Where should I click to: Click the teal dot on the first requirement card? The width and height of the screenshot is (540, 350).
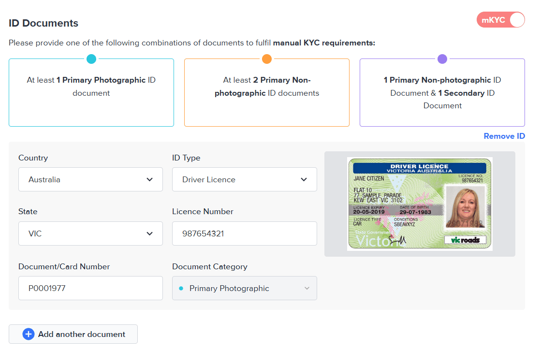point(91,58)
